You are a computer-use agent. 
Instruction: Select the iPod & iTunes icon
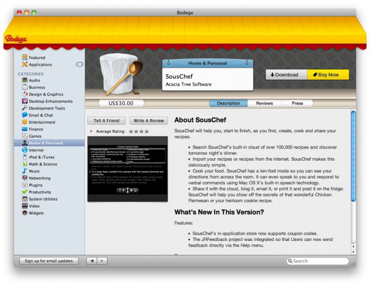click(25, 157)
